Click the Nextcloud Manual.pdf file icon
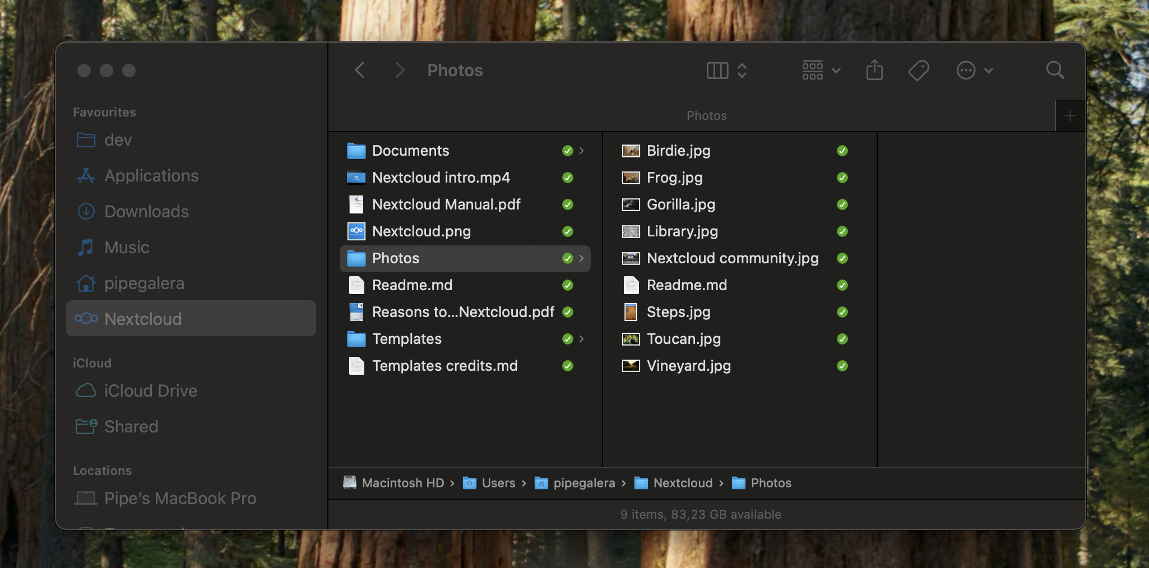The image size is (1149, 568). point(356,204)
